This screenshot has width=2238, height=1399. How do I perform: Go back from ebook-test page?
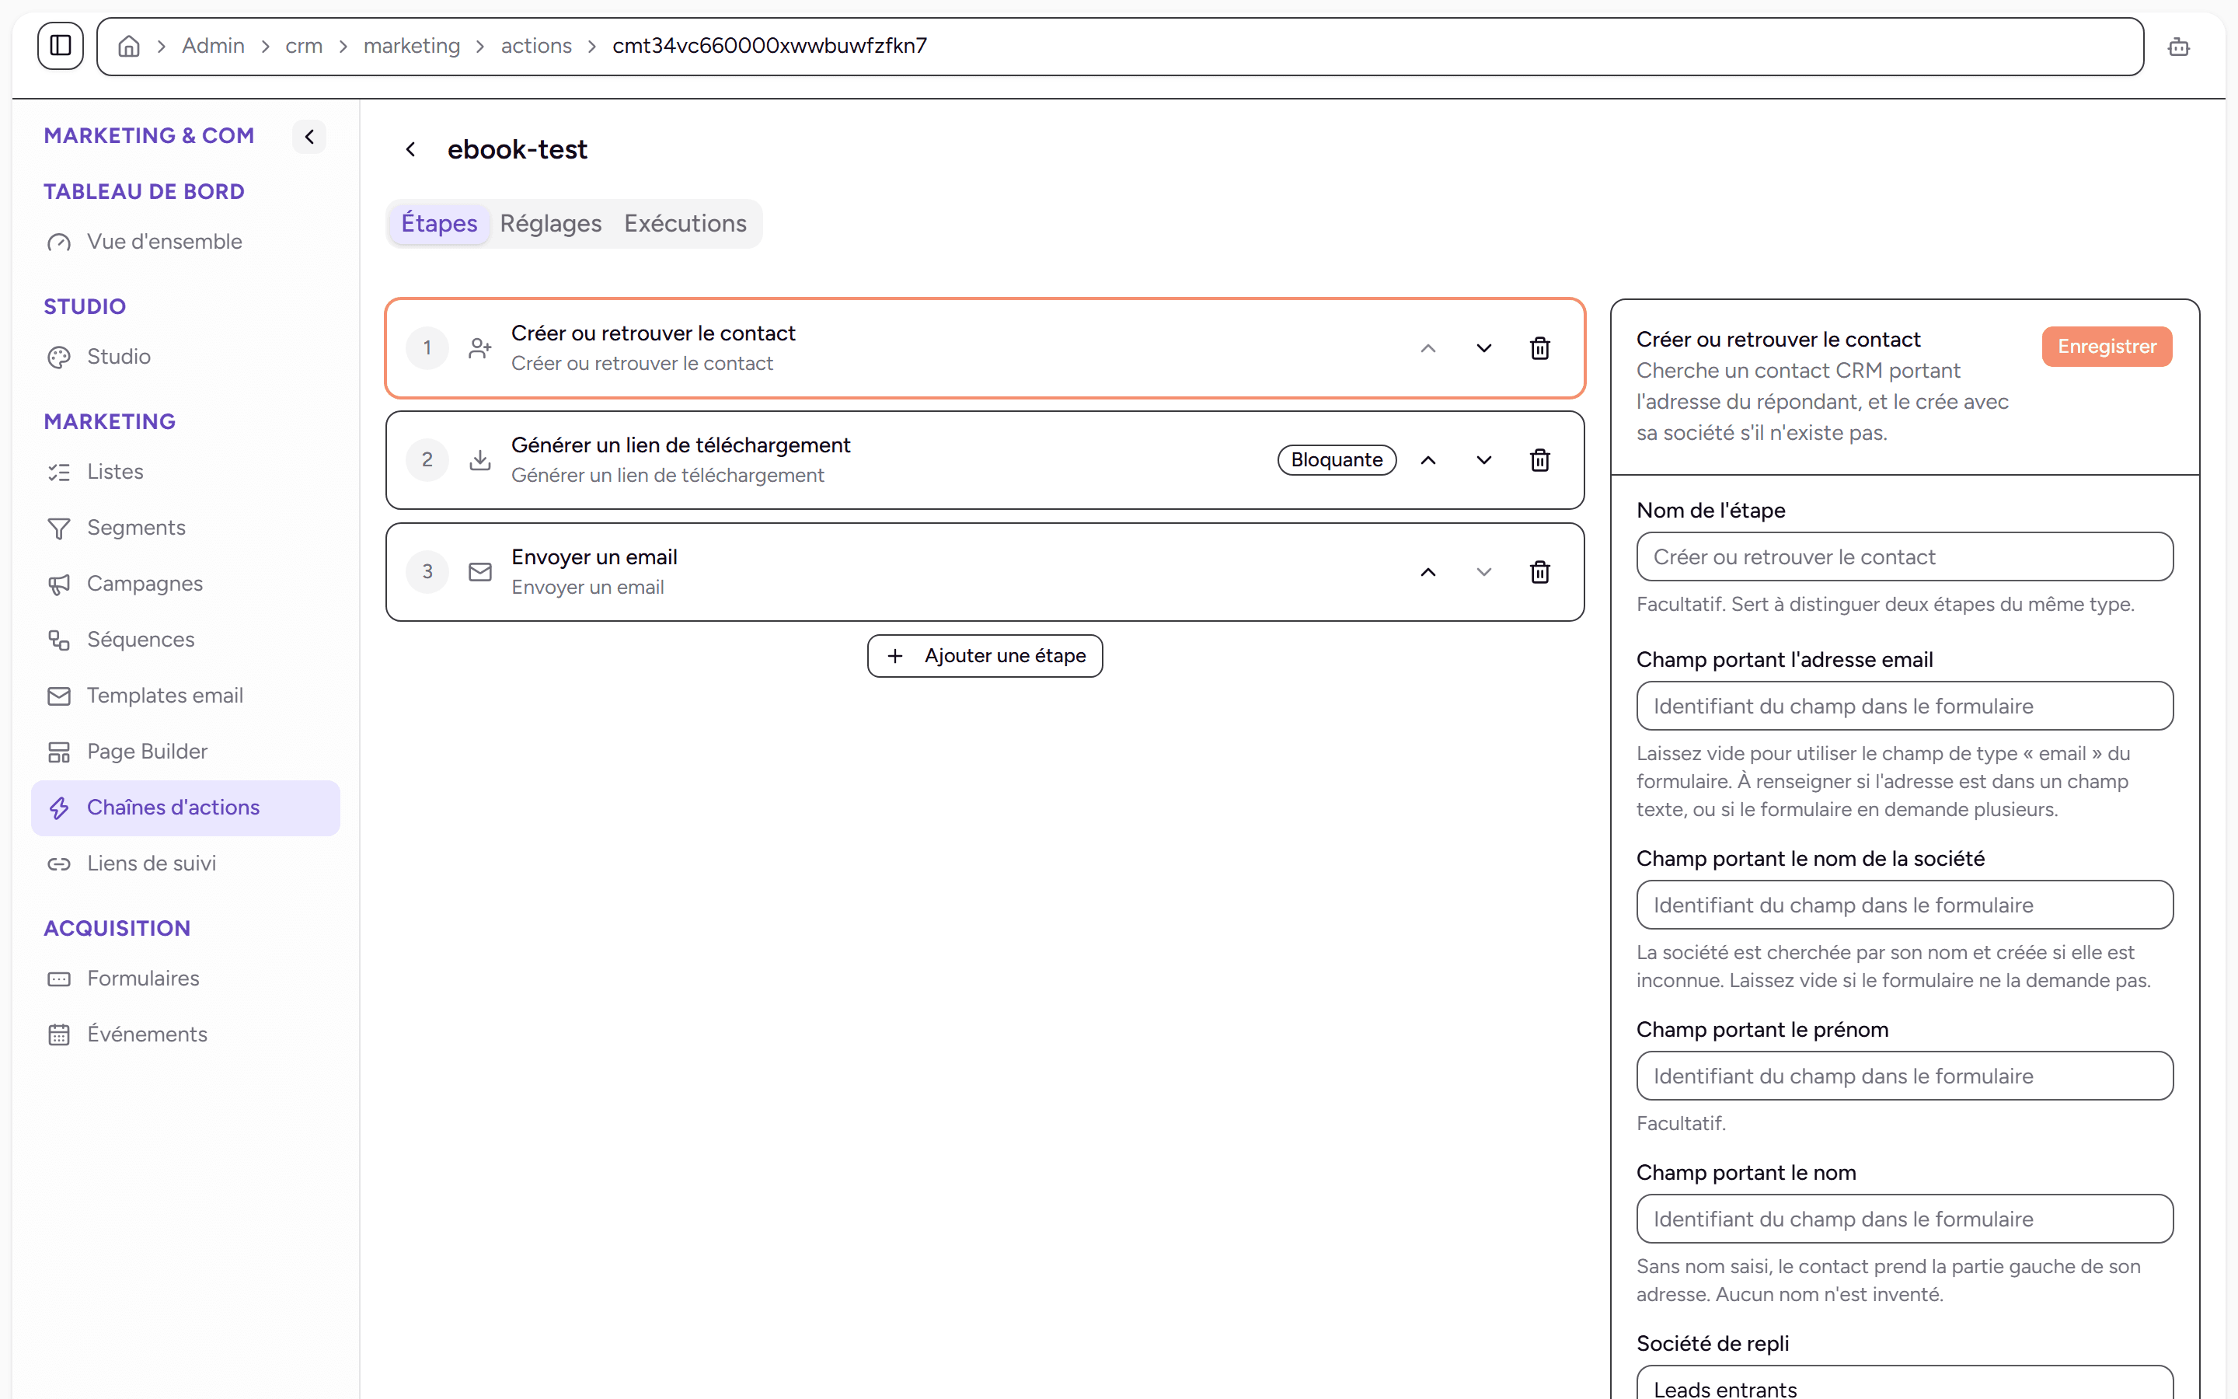tap(410, 149)
